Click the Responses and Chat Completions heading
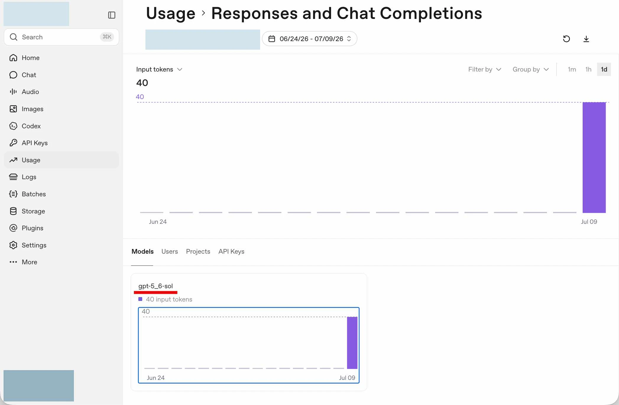This screenshot has height=405, width=619. click(x=347, y=13)
